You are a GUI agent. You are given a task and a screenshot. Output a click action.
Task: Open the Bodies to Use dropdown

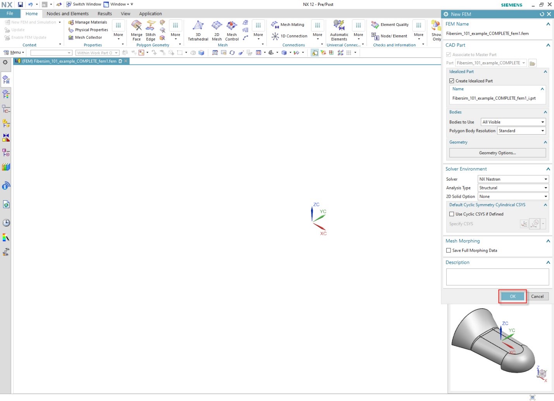[x=544, y=122]
